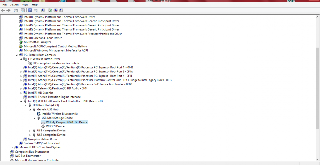This screenshot has width=320, height=165.
Task: Click the HID-compliant wireless radio controls icon
Action: [30, 63]
